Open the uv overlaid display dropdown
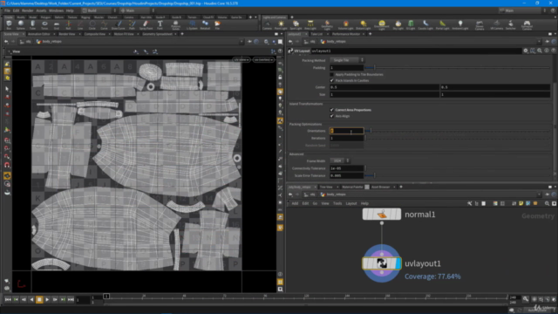The width and height of the screenshot is (558, 314). [263, 60]
